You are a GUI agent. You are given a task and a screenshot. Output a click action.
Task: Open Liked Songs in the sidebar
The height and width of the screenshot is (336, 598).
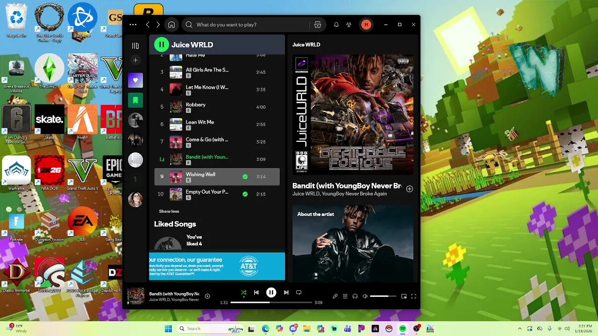pyautogui.click(x=135, y=80)
